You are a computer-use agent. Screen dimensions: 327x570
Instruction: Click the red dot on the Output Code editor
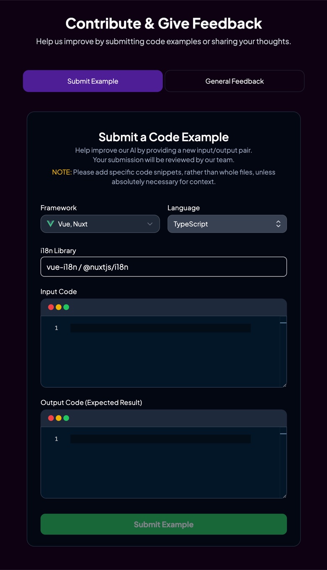pyautogui.click(x=51, y=418)
